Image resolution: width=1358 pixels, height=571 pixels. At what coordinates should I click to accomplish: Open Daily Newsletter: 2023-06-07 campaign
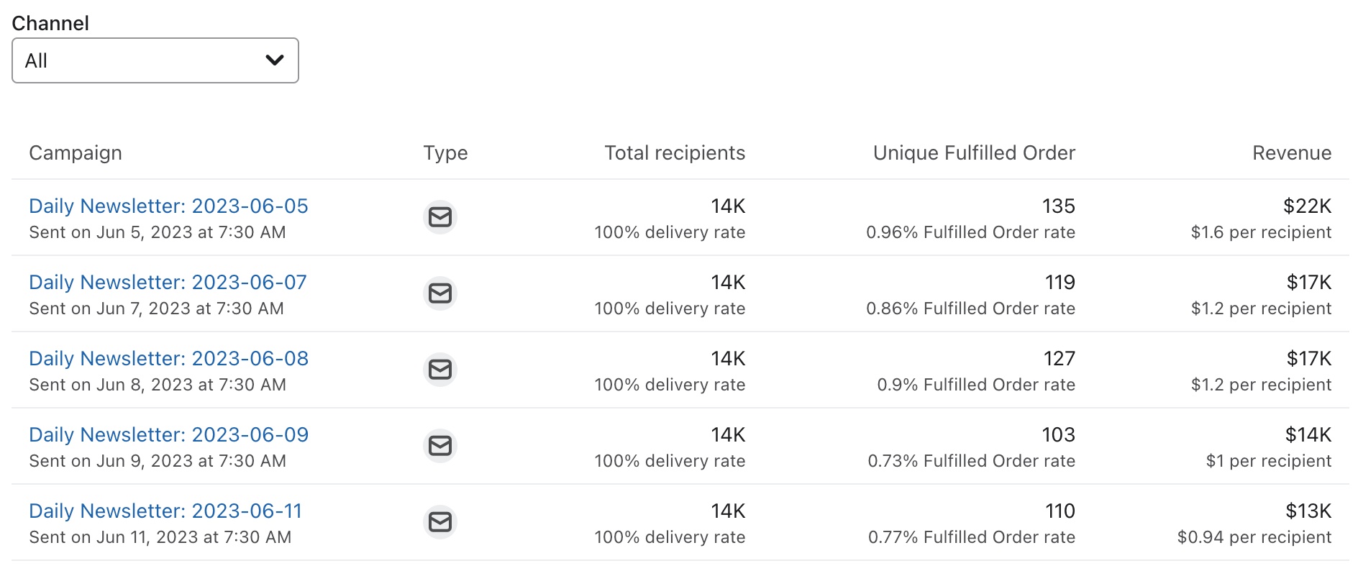[168, 283]
